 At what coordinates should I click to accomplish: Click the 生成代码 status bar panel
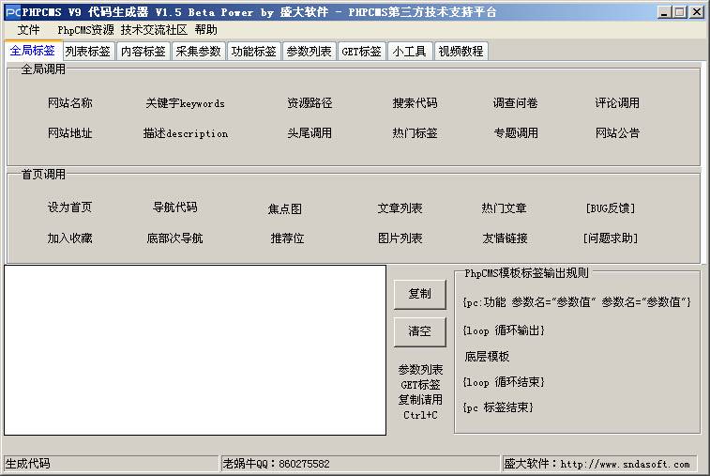(111, 464)
